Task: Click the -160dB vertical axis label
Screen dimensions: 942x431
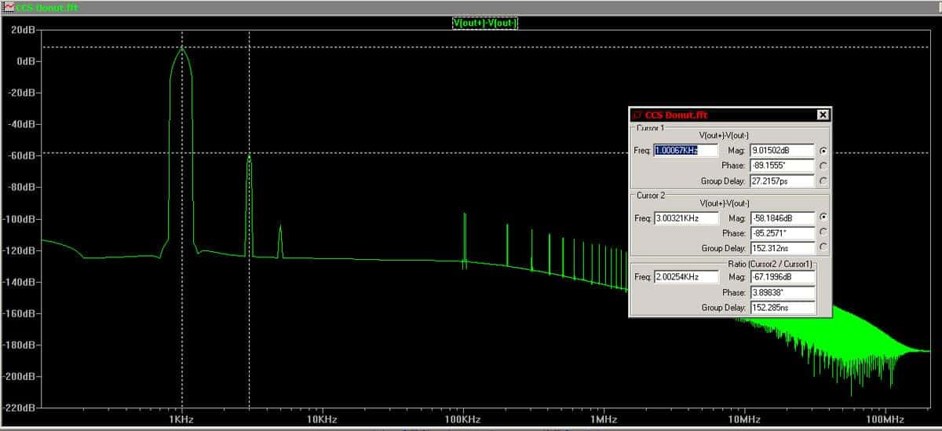Action: pyautogui.click(x=20, y=313)
